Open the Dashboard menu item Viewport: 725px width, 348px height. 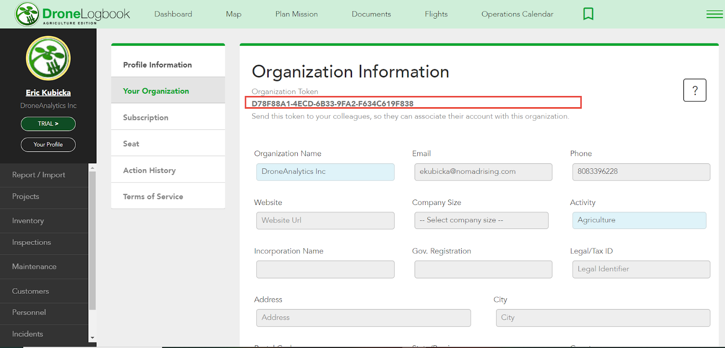pos(173,14)
